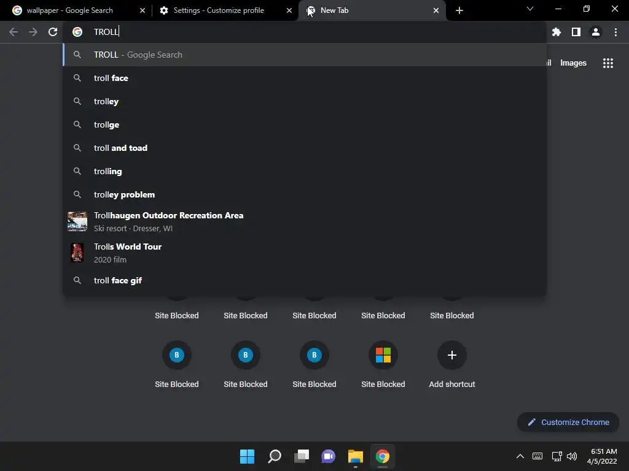Click the Trollhaugen ski resort thumbnail
The height and width of the screenshot is (471, 629).
[x=77, y=221]
